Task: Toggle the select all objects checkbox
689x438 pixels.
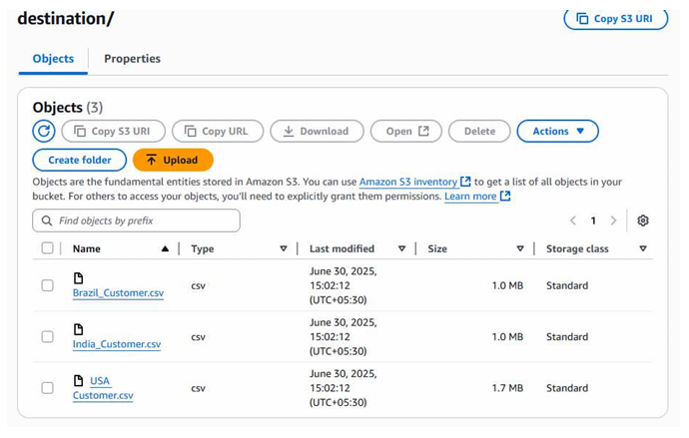Action: 47,248
